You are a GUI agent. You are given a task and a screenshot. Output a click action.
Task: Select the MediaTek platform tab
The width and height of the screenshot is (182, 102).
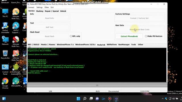point(101,45)
